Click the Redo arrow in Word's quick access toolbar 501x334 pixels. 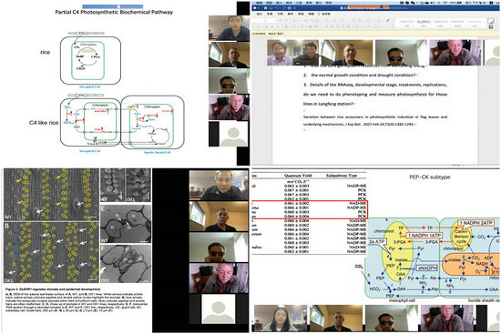(x=284, y=8)
